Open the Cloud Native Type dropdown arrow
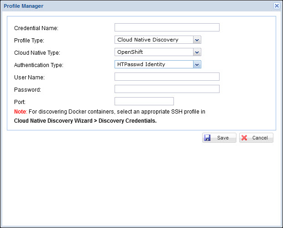283x228 pixels. tap(197, 52)
